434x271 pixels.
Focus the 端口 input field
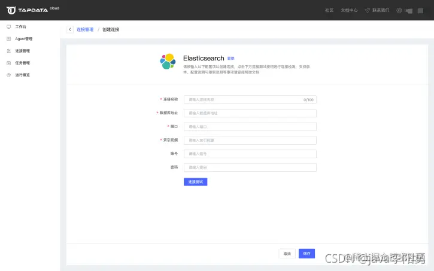[250, 127]
